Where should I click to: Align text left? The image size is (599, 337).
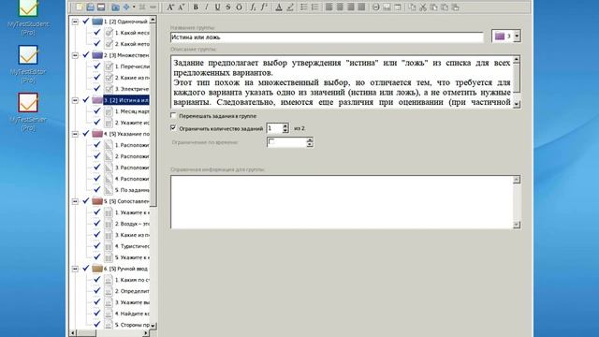click(329, 7)
